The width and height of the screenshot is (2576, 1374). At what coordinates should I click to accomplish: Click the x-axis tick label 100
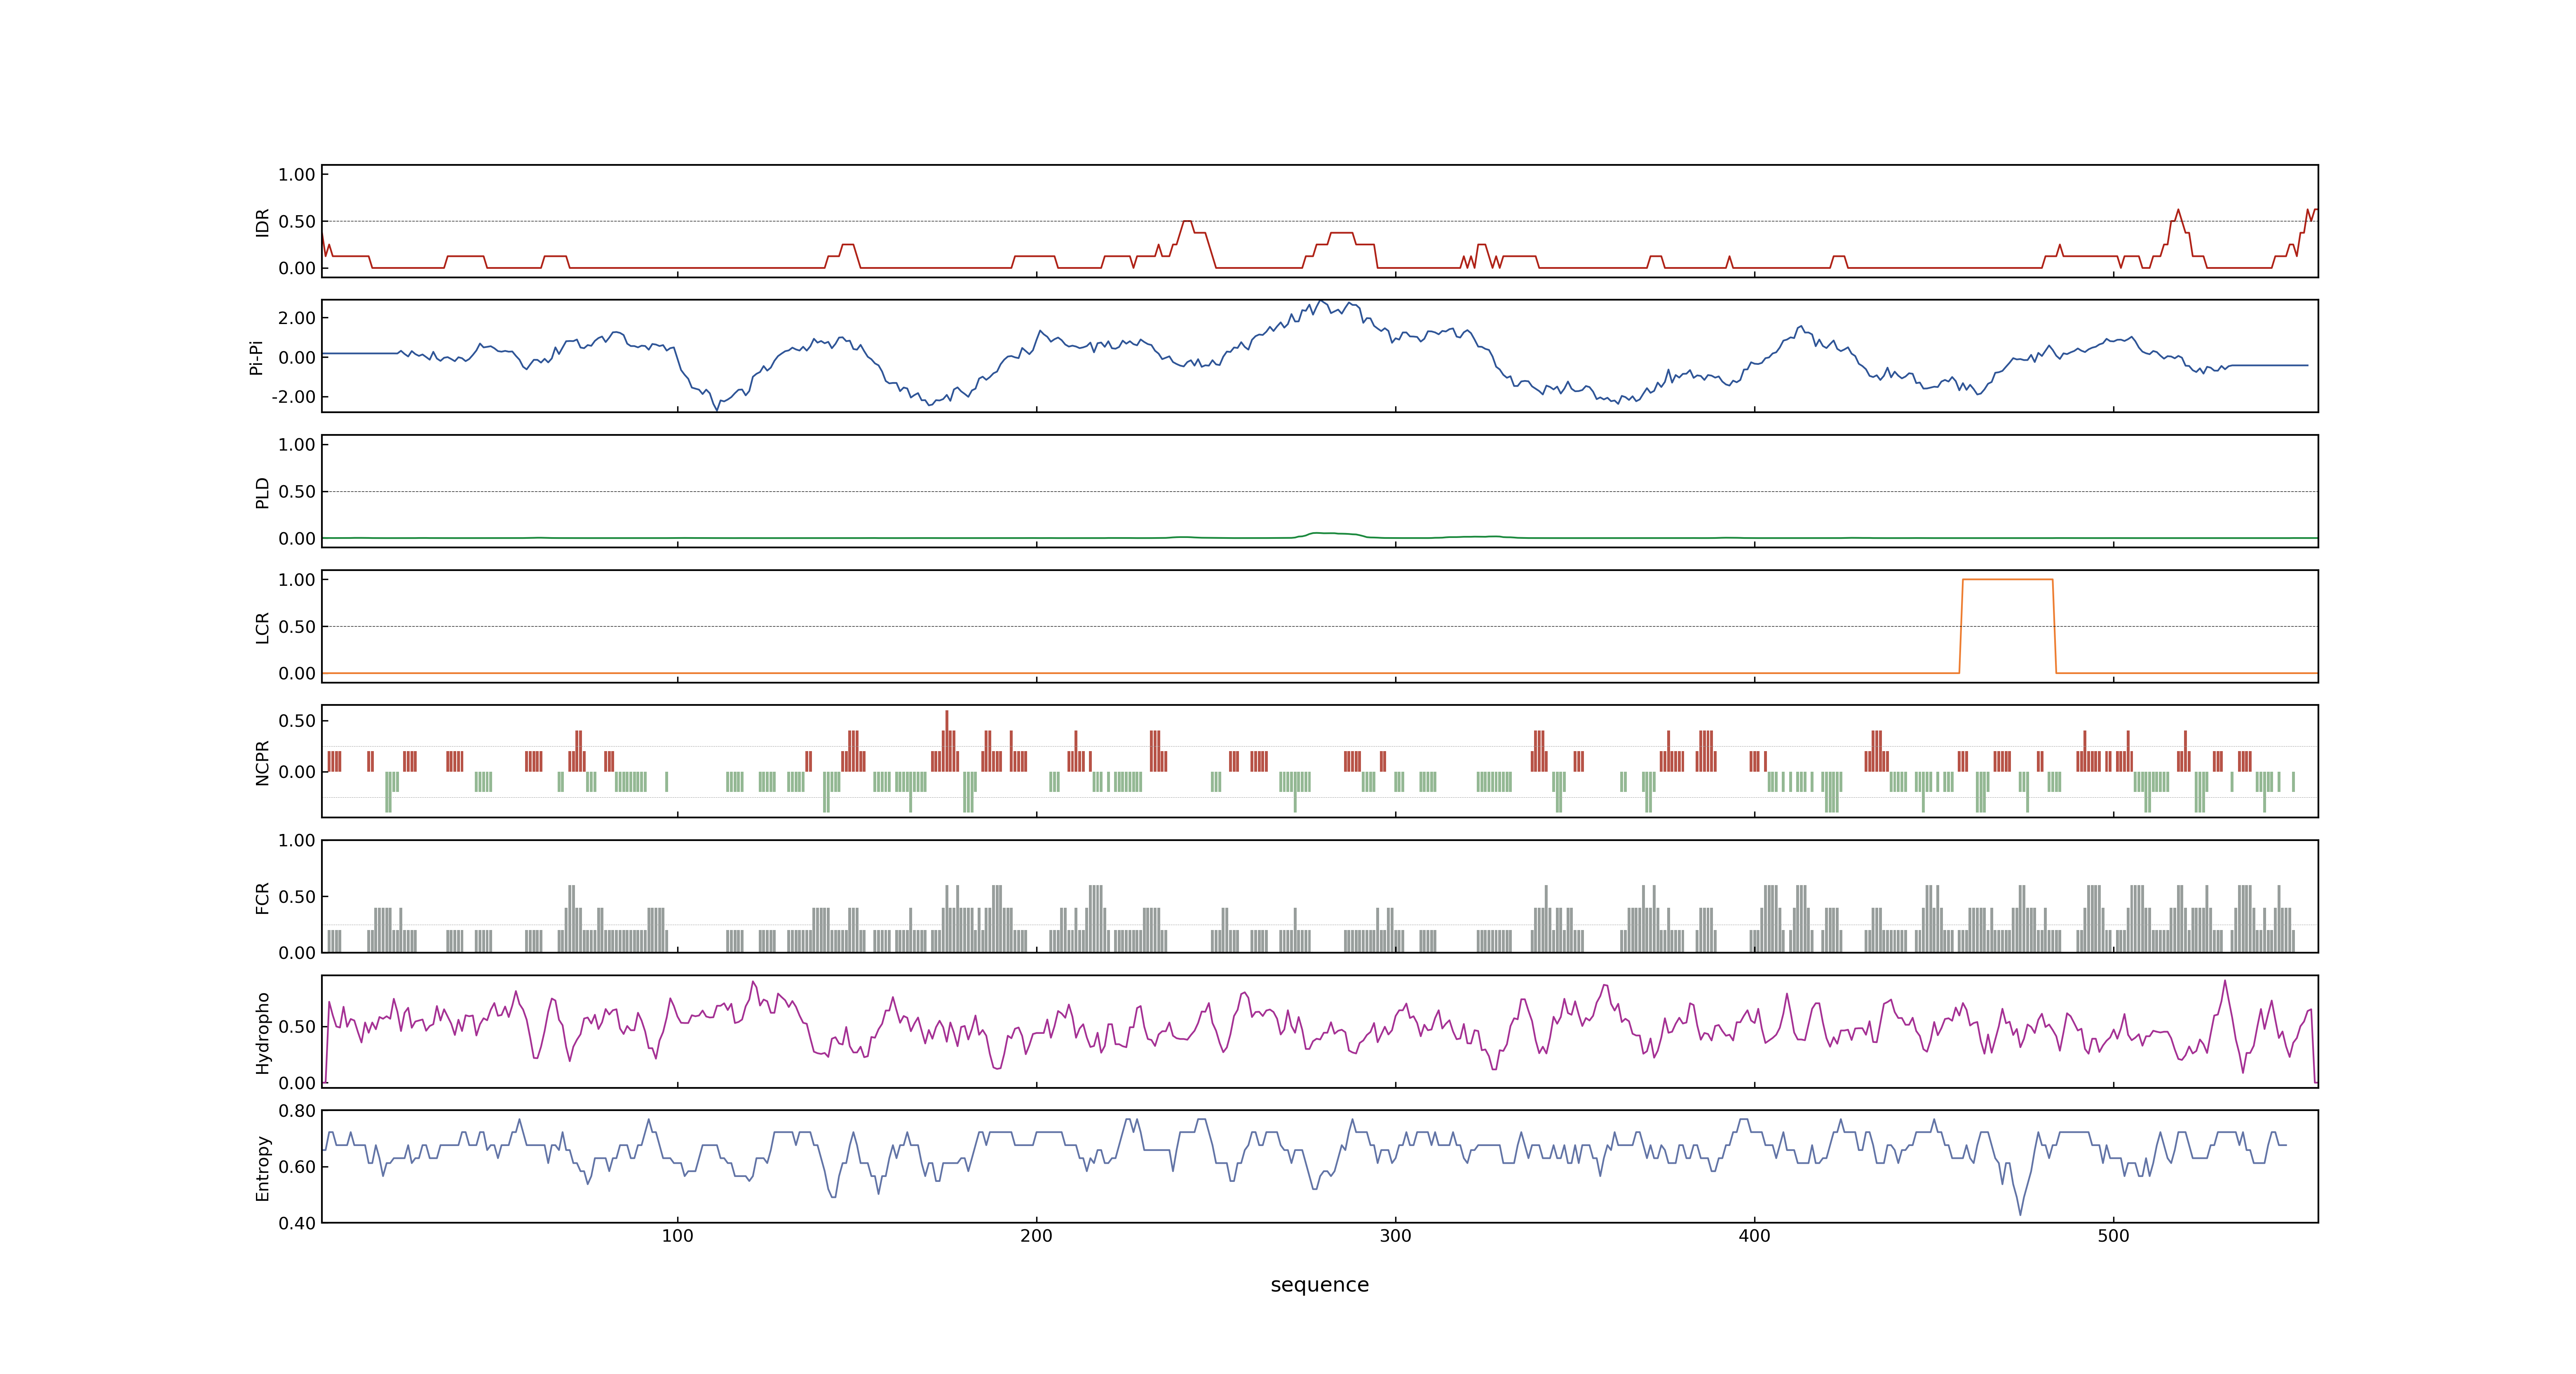click(677, 1236)
